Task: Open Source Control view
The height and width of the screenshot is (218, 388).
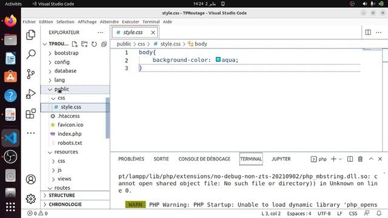Action: [x=31, y=74]
